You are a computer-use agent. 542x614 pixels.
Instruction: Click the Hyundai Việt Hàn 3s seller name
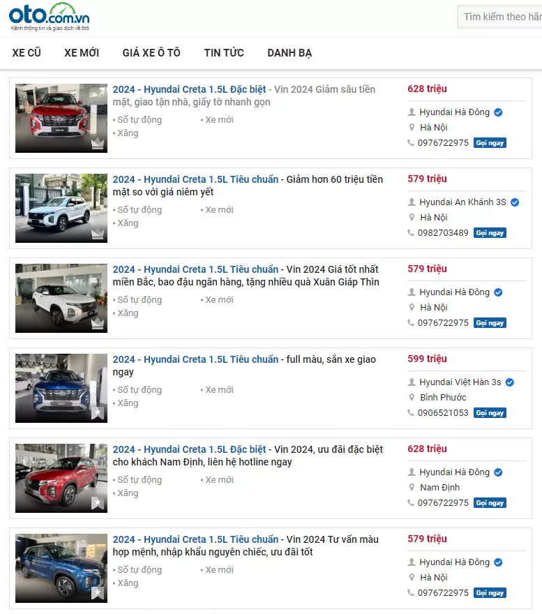(460, 382)
